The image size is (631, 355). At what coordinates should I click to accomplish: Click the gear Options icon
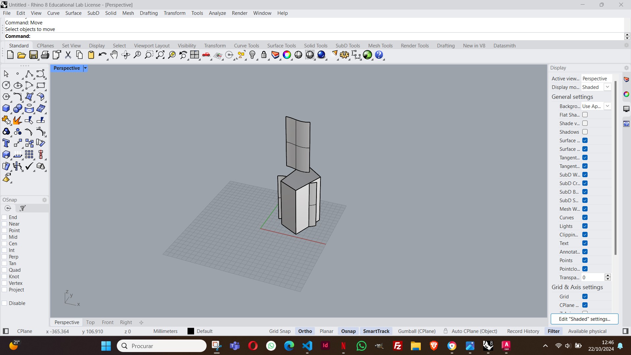(x=344, y=55)
